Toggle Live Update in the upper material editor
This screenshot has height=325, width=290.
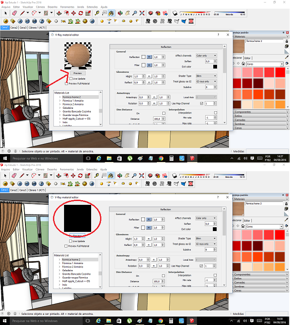[x=71, y=79]
